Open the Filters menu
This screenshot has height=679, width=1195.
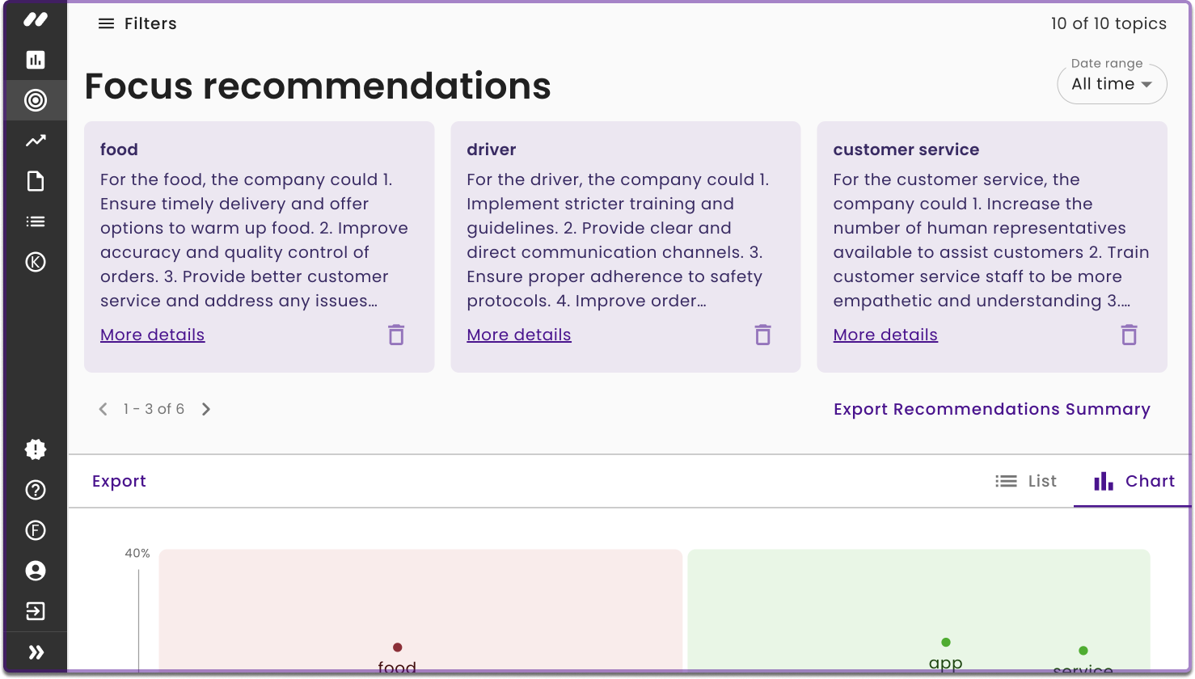coord(137,23)
